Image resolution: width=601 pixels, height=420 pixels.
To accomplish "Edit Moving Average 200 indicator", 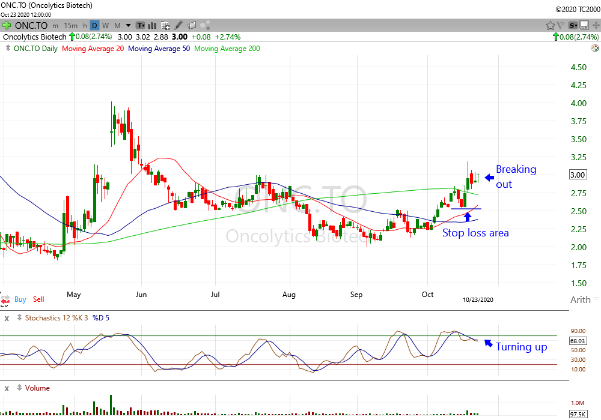I will [227, 49].
